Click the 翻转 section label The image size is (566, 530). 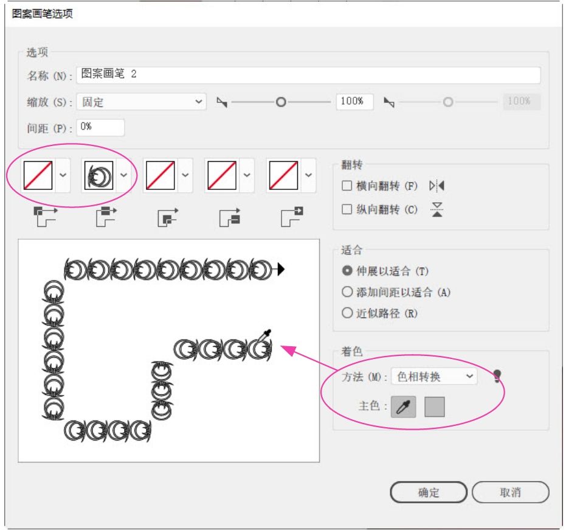[x=351, y=165]
